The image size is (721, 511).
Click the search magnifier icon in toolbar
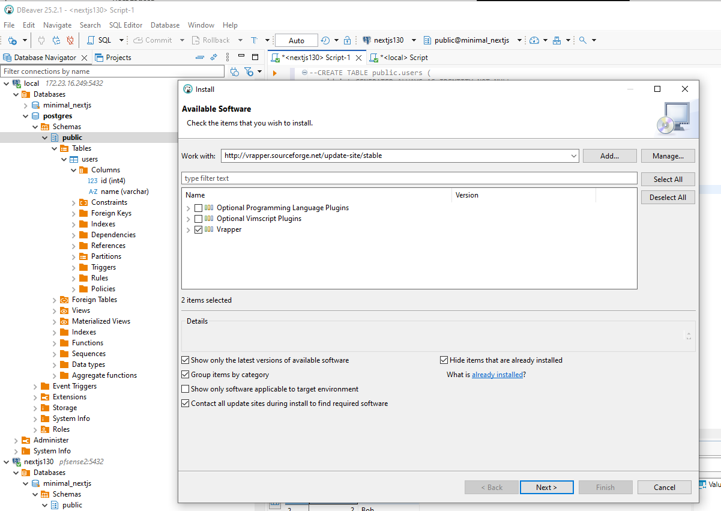582,40
